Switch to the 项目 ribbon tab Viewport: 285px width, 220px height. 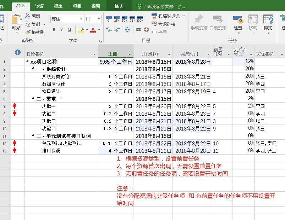[x=77, y=6]
